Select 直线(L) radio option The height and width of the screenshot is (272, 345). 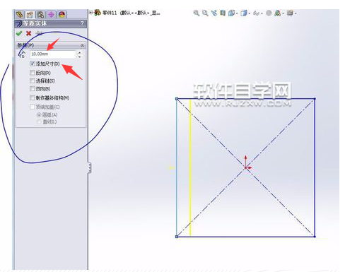[39, 122]
